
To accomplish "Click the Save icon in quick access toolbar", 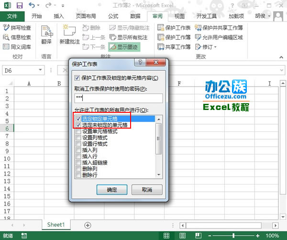I will [20, 5].
